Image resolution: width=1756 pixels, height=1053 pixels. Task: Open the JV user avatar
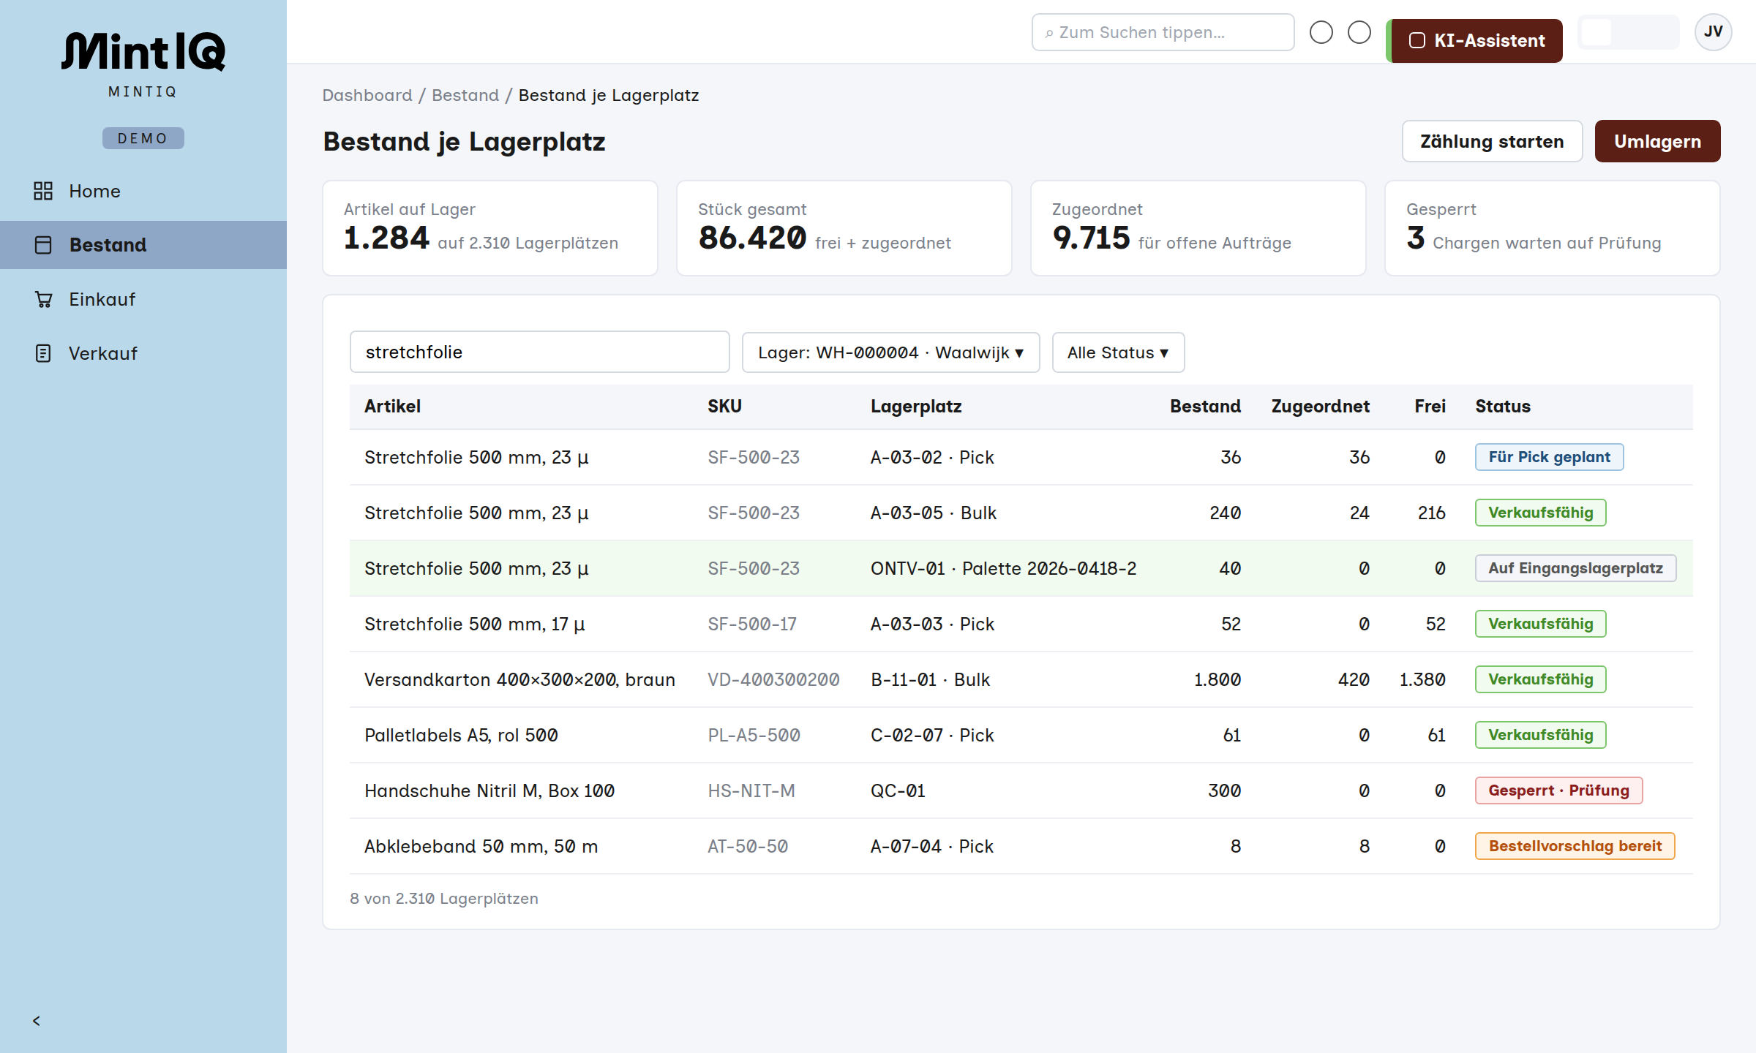pyautogui.click(x=1714, y=32)
